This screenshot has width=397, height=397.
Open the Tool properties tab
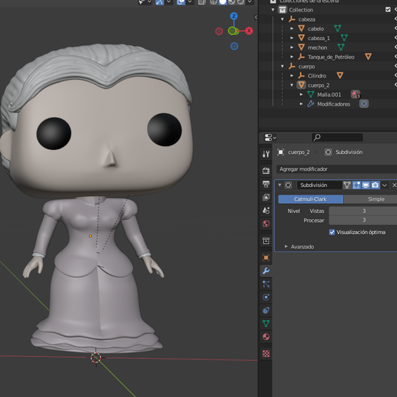click(266, 154)
